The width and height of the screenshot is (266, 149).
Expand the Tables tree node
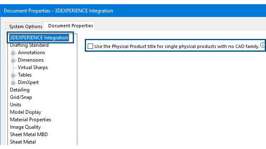(13, 75)
